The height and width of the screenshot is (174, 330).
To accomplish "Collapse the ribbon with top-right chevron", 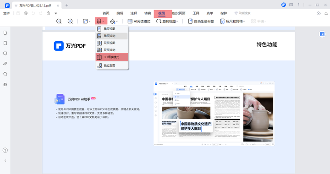I will 326,13.
